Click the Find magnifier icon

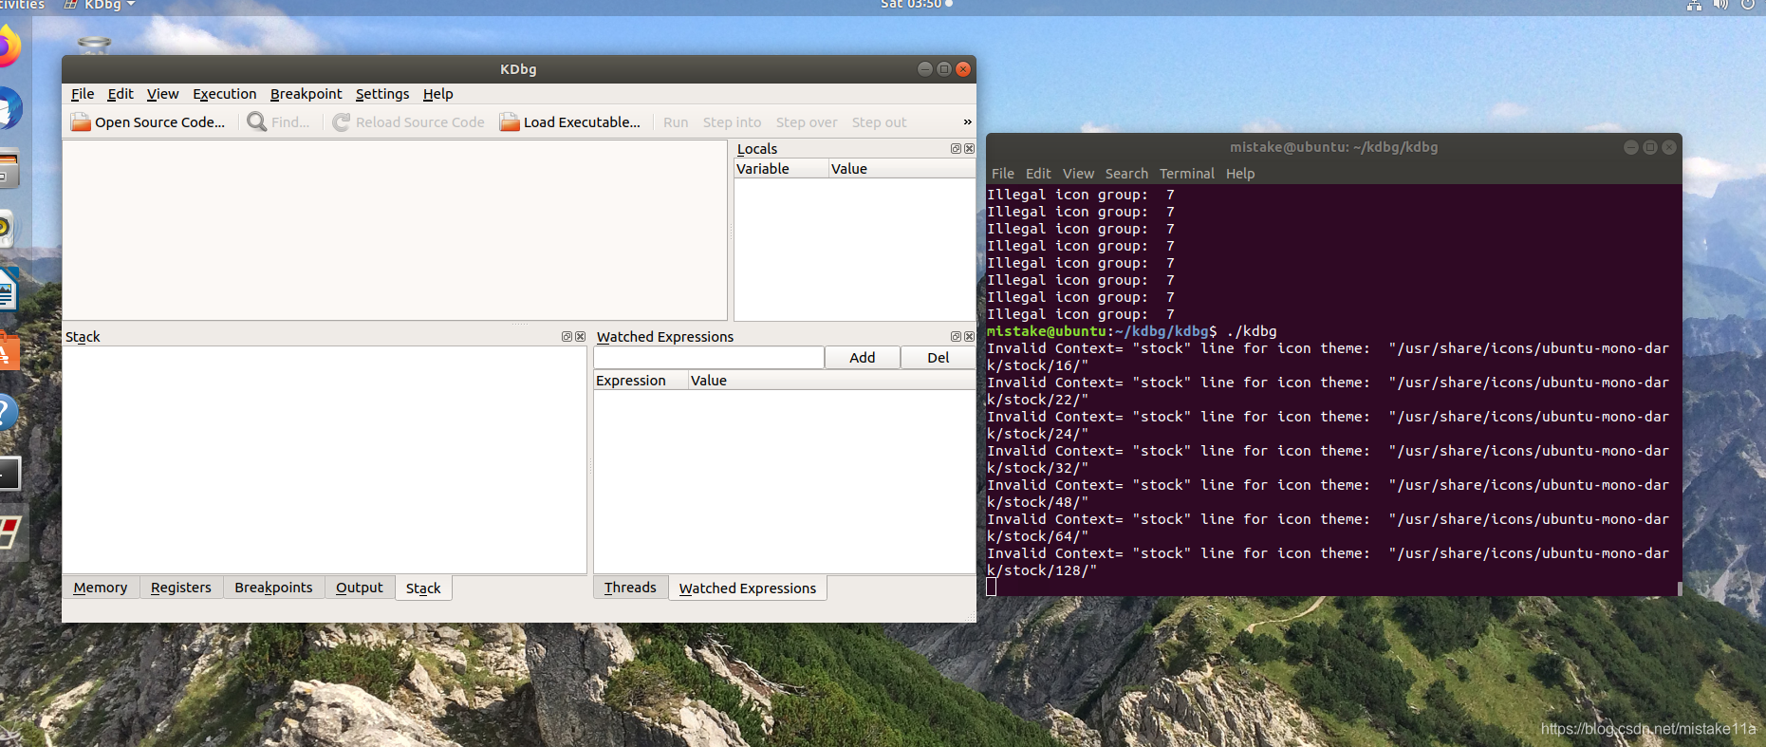[256, 121]
